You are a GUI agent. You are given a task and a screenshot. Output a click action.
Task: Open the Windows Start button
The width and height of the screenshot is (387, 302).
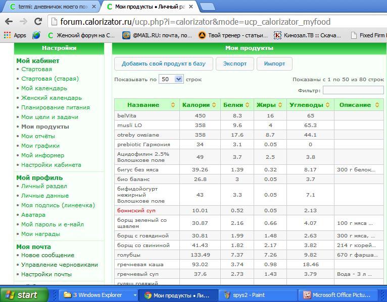(x=24, y=295)
